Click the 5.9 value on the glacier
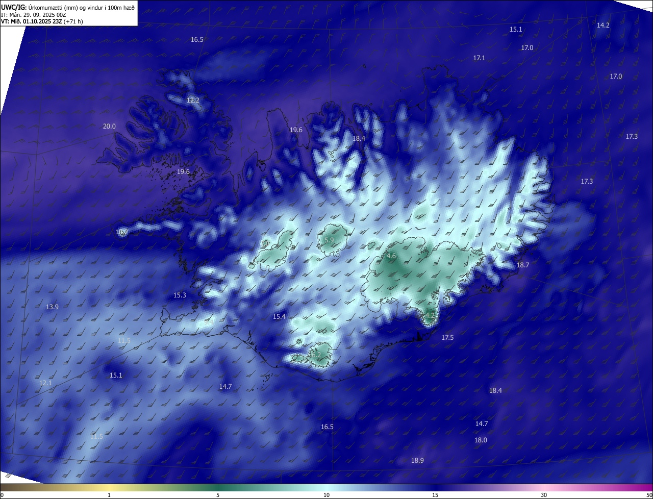Screen dimensions: 653x499 point(329,240)
